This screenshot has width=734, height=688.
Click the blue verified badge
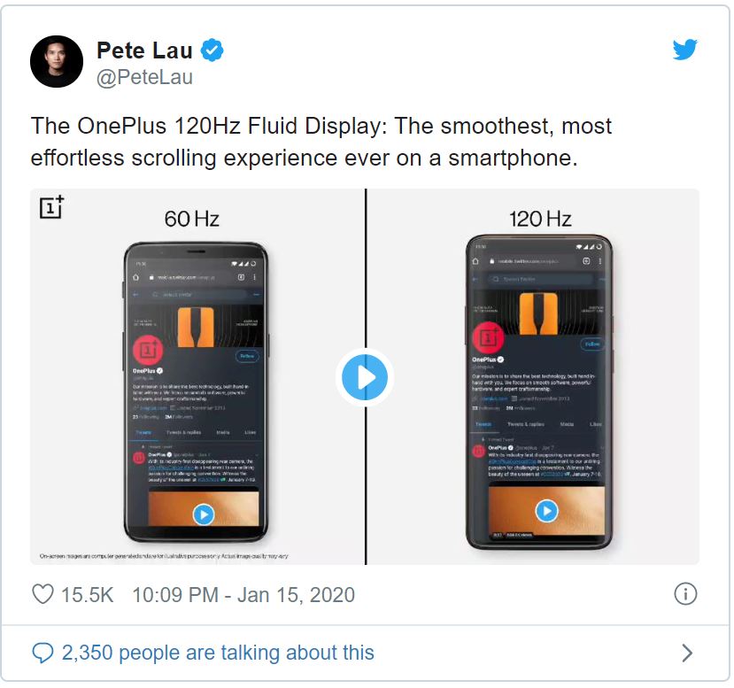[212, 50]
